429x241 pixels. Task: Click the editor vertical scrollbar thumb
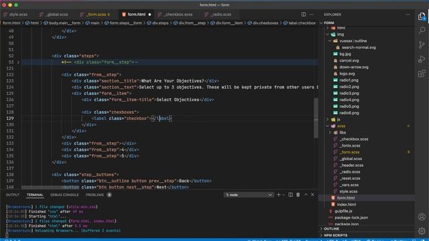click(316, 118)
